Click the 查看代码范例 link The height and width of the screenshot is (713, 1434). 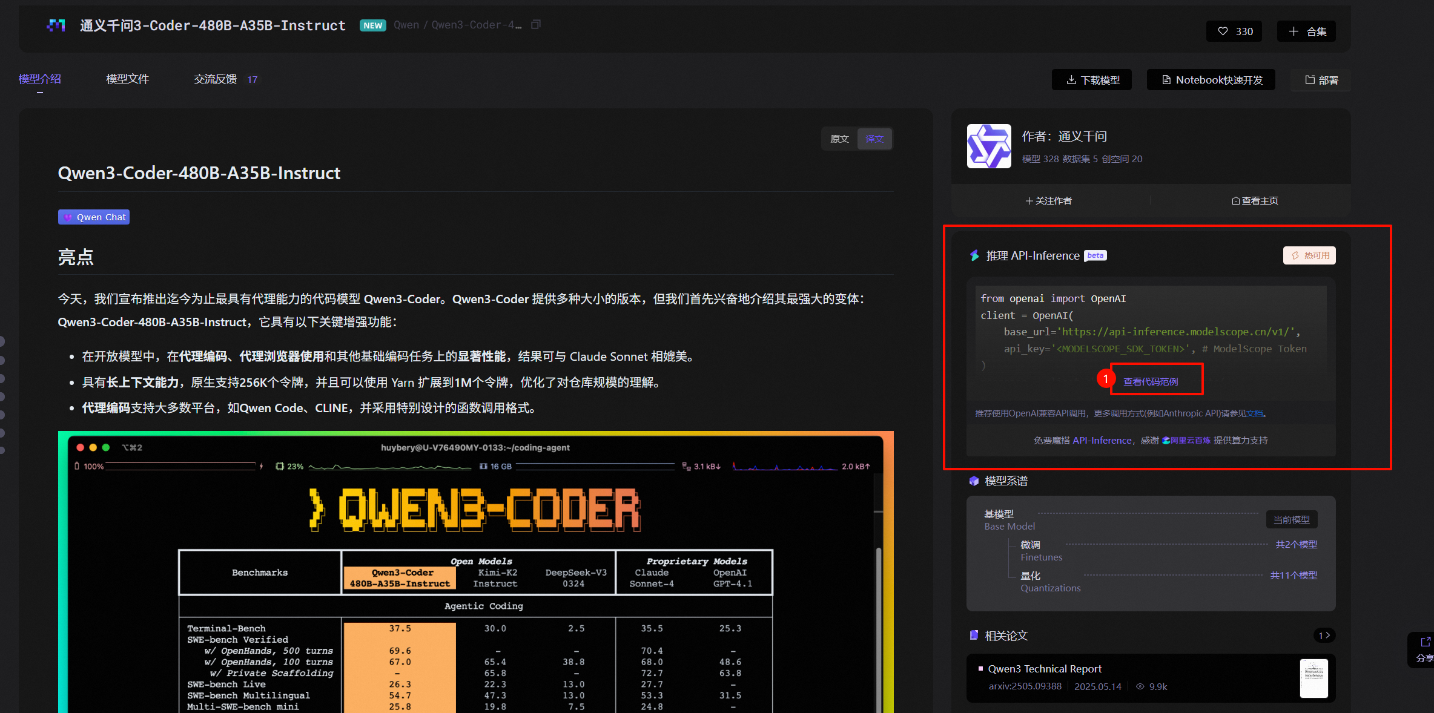1155,382
